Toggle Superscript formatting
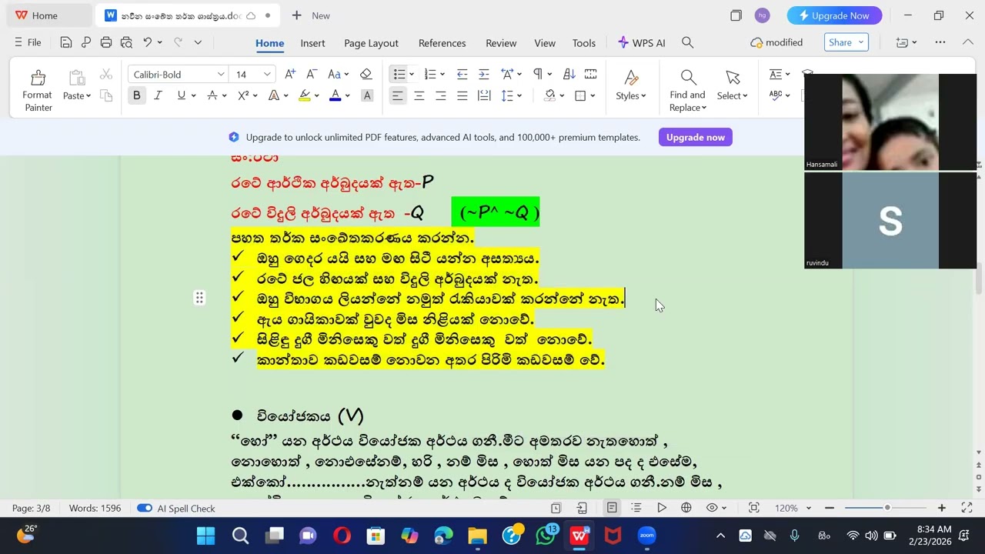This screenshot has height=554, width=985. [243, 95]
